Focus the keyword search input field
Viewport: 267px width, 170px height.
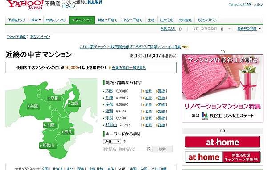point(125,149)
